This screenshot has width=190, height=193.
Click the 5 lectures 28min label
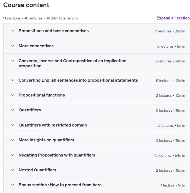coord(170,31)
